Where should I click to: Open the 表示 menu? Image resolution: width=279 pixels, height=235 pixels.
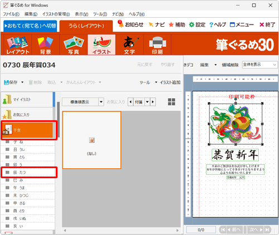[81, 14]
